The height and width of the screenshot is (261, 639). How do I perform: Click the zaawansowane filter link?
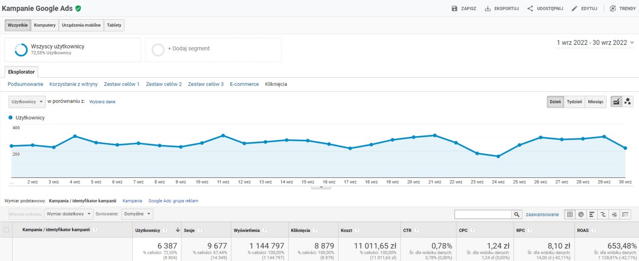542,215
